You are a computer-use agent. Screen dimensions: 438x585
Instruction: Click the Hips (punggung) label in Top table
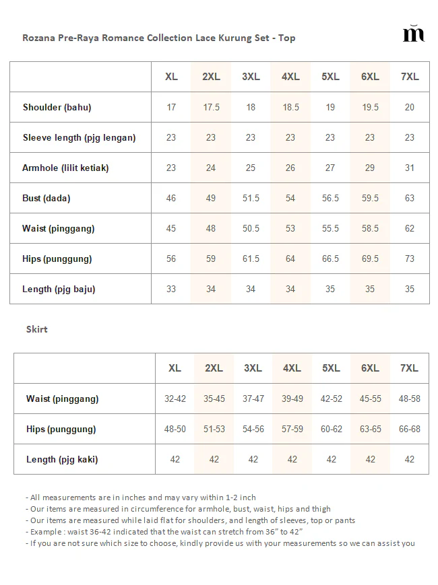(57, 259)
